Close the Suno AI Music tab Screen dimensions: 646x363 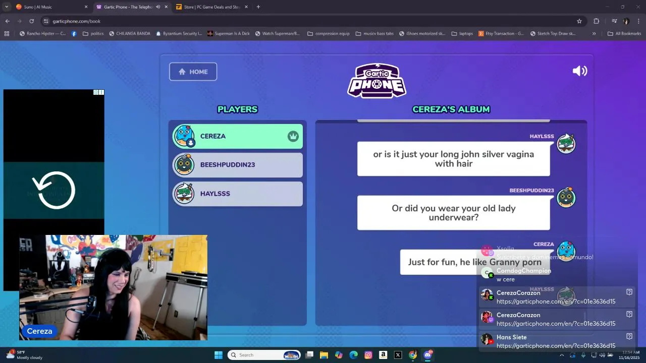point(86,7)
